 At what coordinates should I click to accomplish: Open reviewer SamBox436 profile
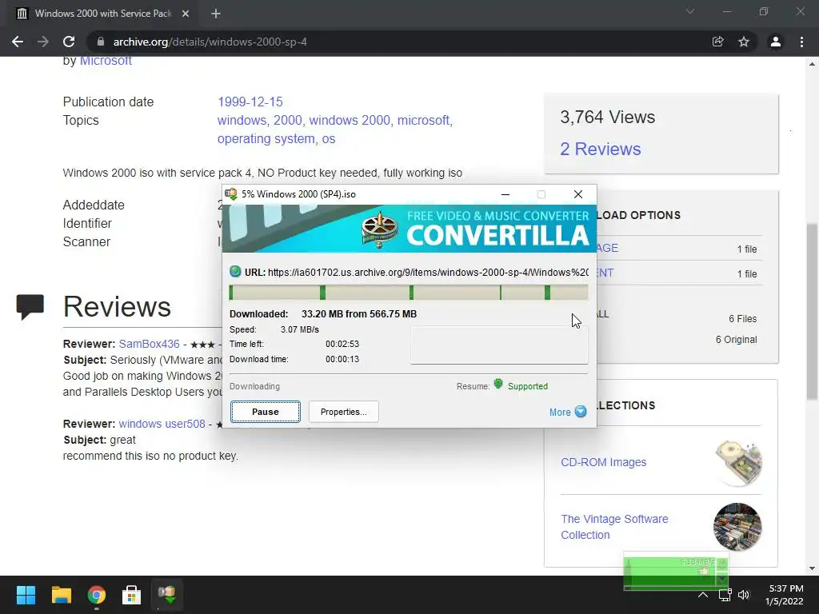click(x=149, y=344)
